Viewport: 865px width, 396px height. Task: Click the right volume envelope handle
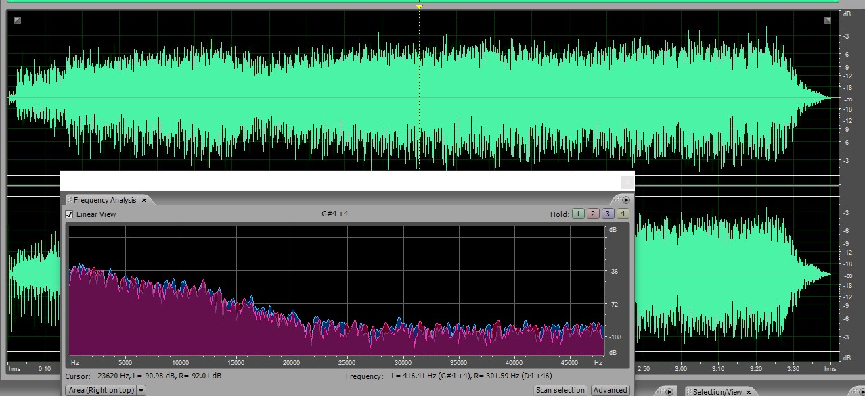pos(827,20)
